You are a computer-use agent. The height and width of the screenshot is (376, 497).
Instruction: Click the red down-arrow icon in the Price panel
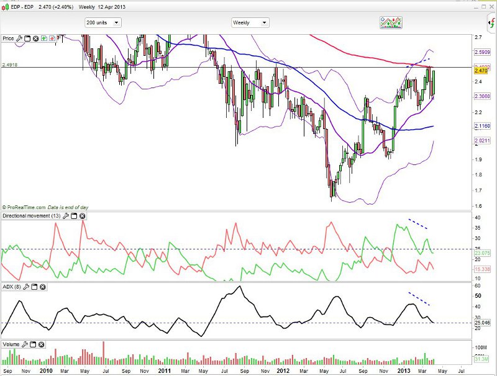click(x=52, y=38)
